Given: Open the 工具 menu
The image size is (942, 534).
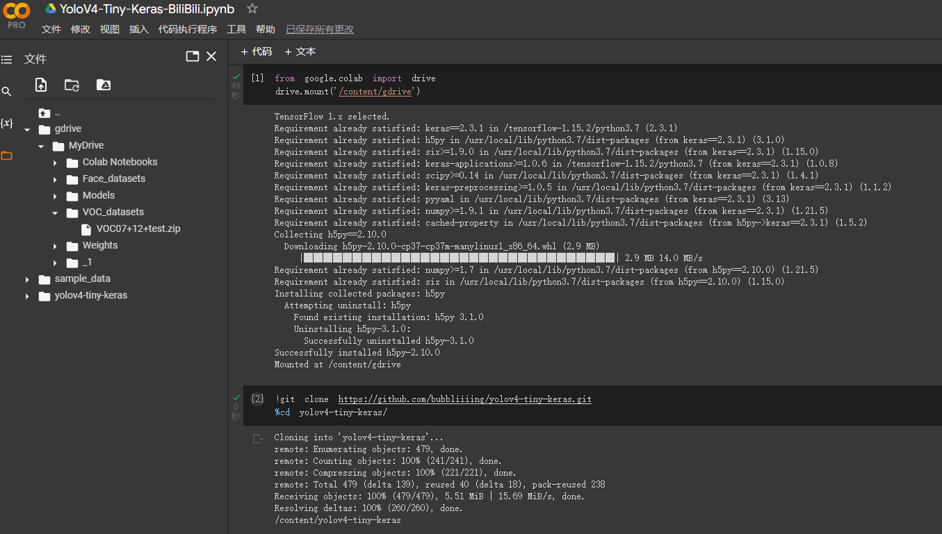Looking at the screenshot, I should [x=236, y=29].
